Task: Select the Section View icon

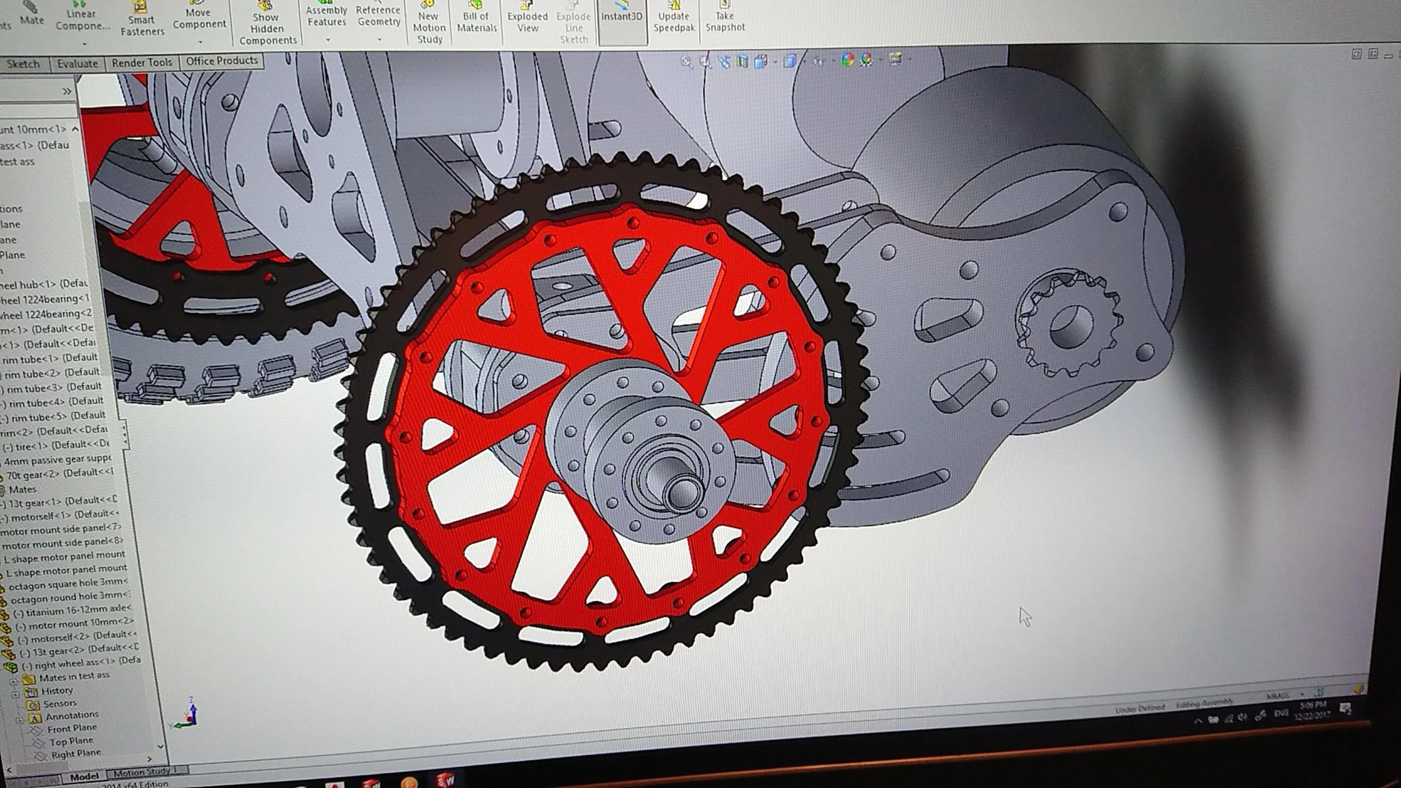Action: point(743,61)
